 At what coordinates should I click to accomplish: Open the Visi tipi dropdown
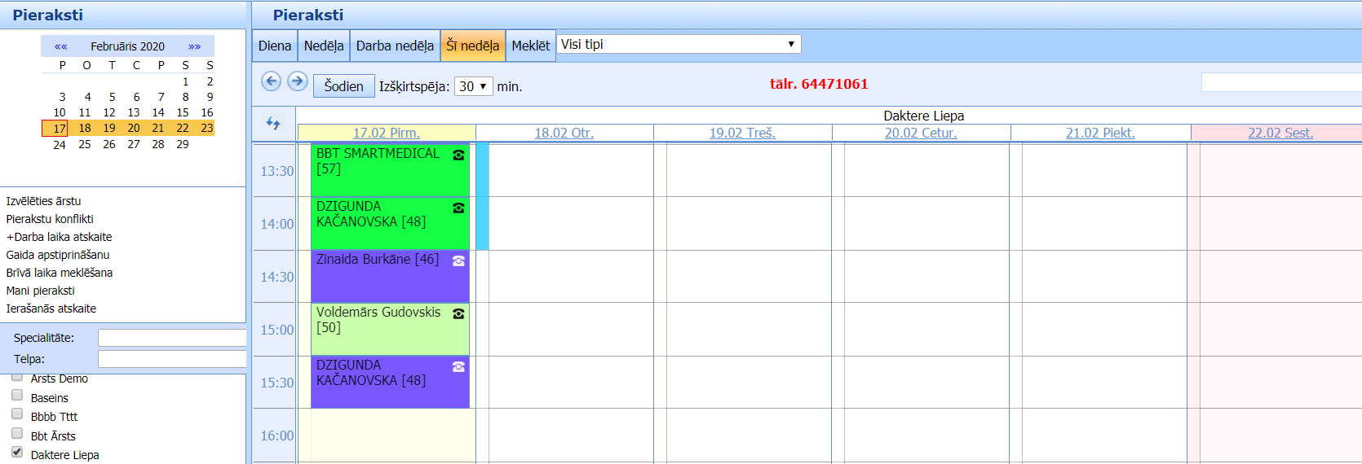pos(679,44)
